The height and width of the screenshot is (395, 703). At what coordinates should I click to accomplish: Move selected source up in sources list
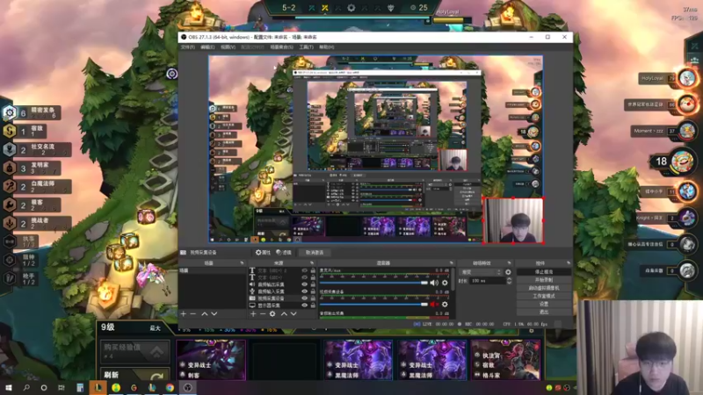[284, 314]
